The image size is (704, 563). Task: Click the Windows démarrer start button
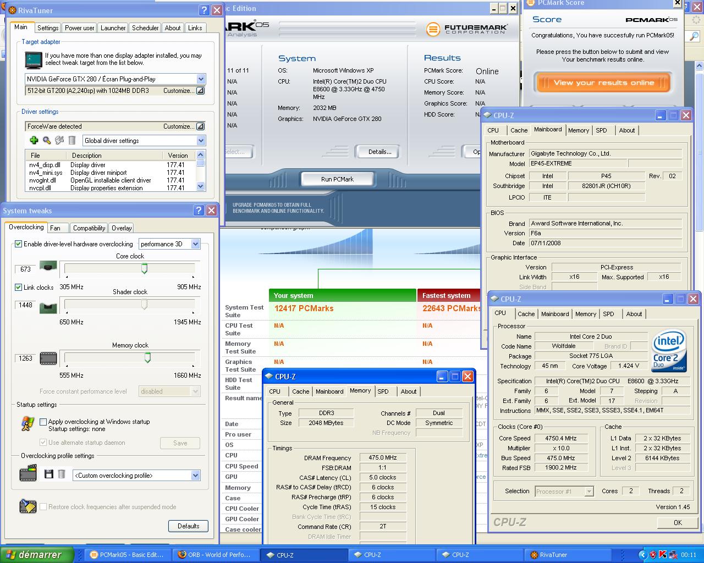(x=36, y=555)
